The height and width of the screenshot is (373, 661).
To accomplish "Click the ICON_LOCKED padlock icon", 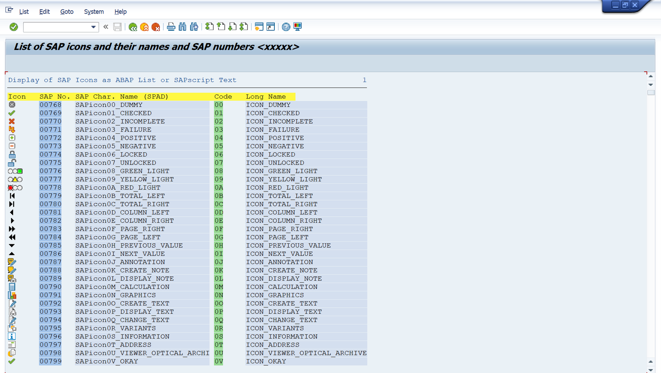I will point(12,154).
